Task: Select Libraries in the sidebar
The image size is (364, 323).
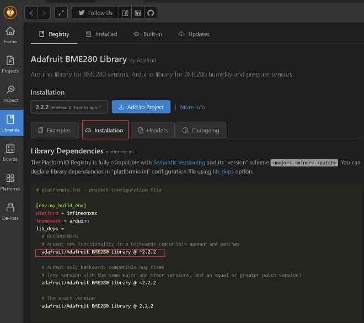Action: pos(10,123)
